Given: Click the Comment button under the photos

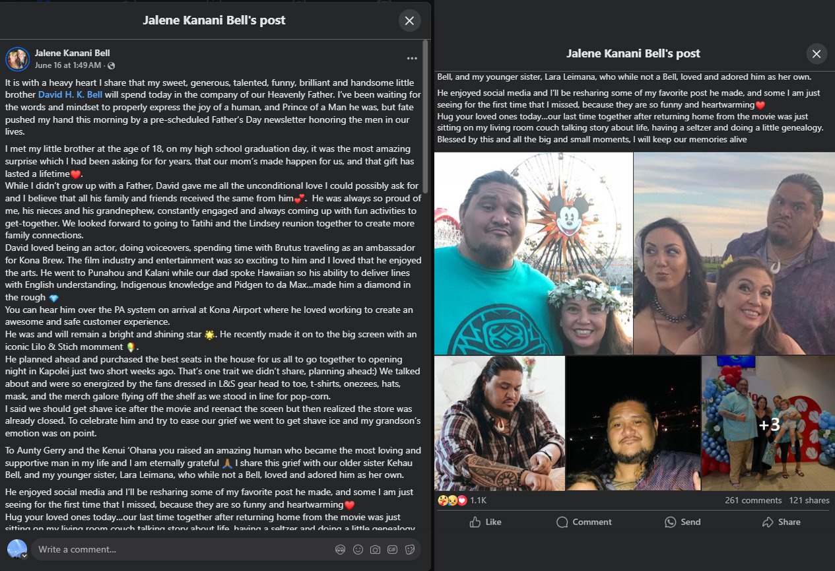Looking at the screenshot, I should 584,521.
